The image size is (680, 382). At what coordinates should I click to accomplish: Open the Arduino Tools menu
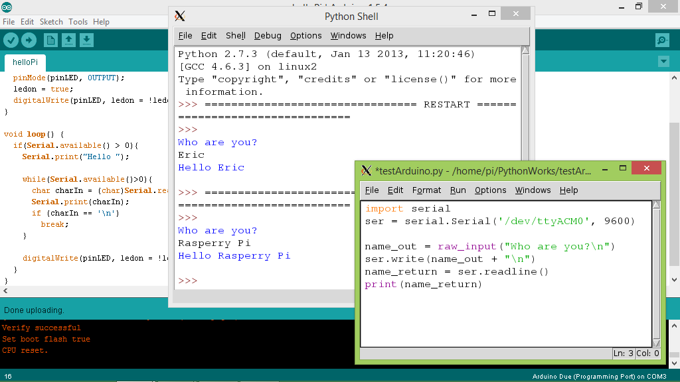tap(78, 22)
